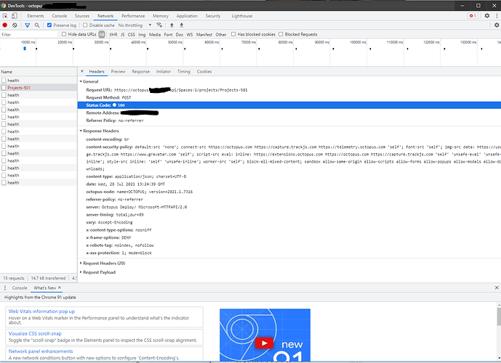
Task: Select the All filter button
Action: [x=102, y=34]
